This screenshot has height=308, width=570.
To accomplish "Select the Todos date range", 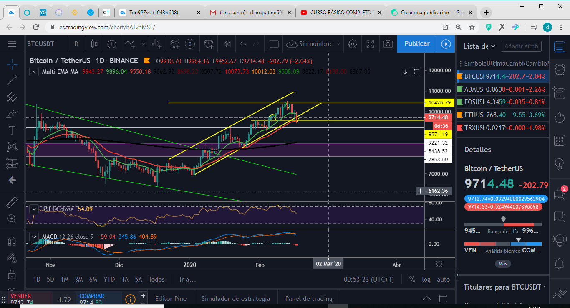I will 156,280.
